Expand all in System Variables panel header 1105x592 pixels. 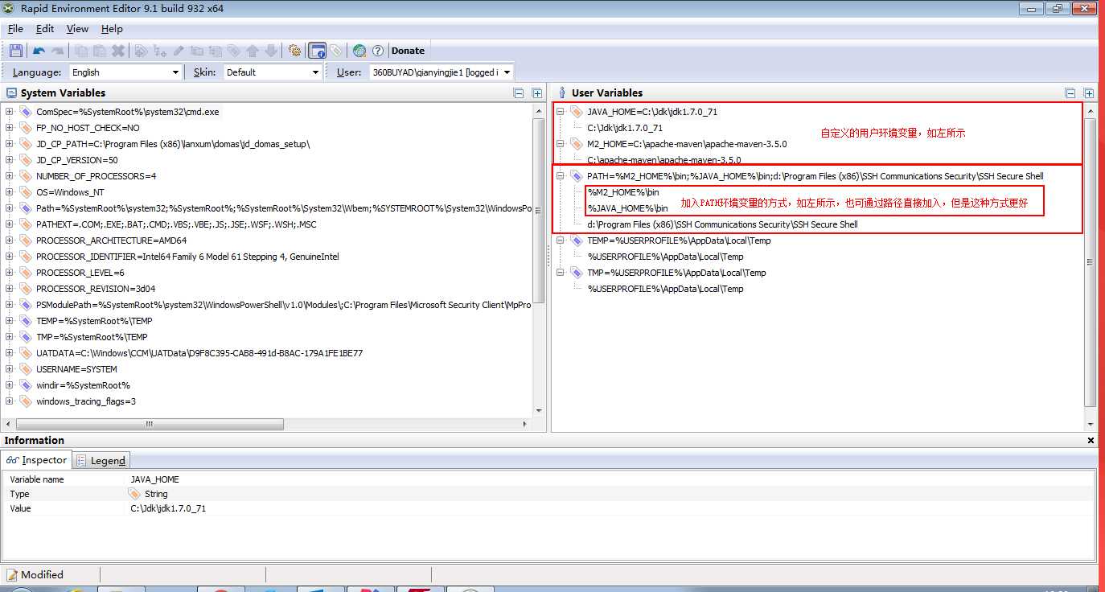(536, 93)
